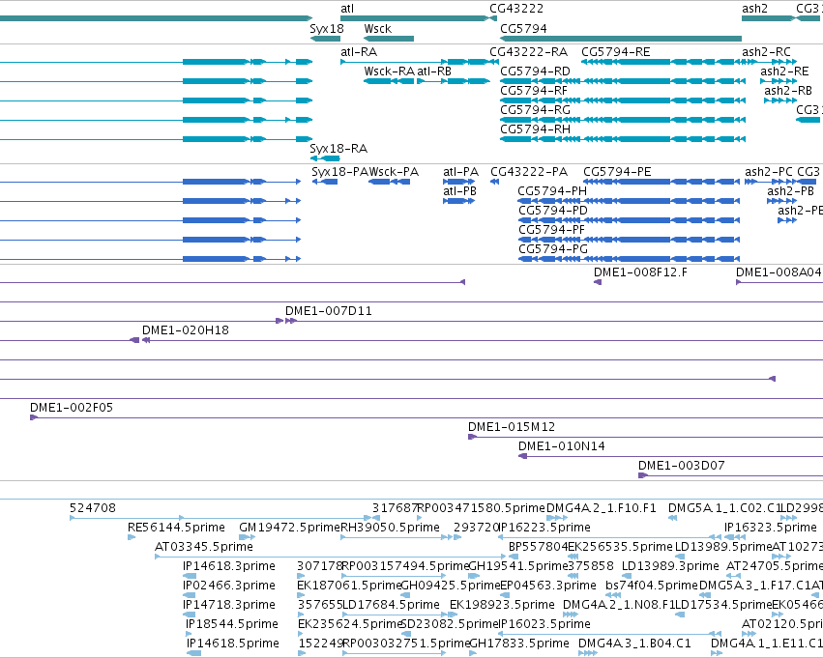Select the wide CG5794 gene span bar

(x=621, y=39)
